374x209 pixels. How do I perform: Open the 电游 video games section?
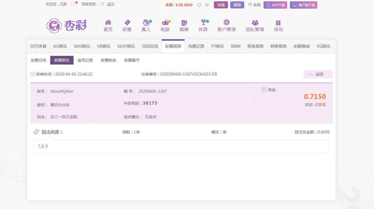tap(165, 26)
